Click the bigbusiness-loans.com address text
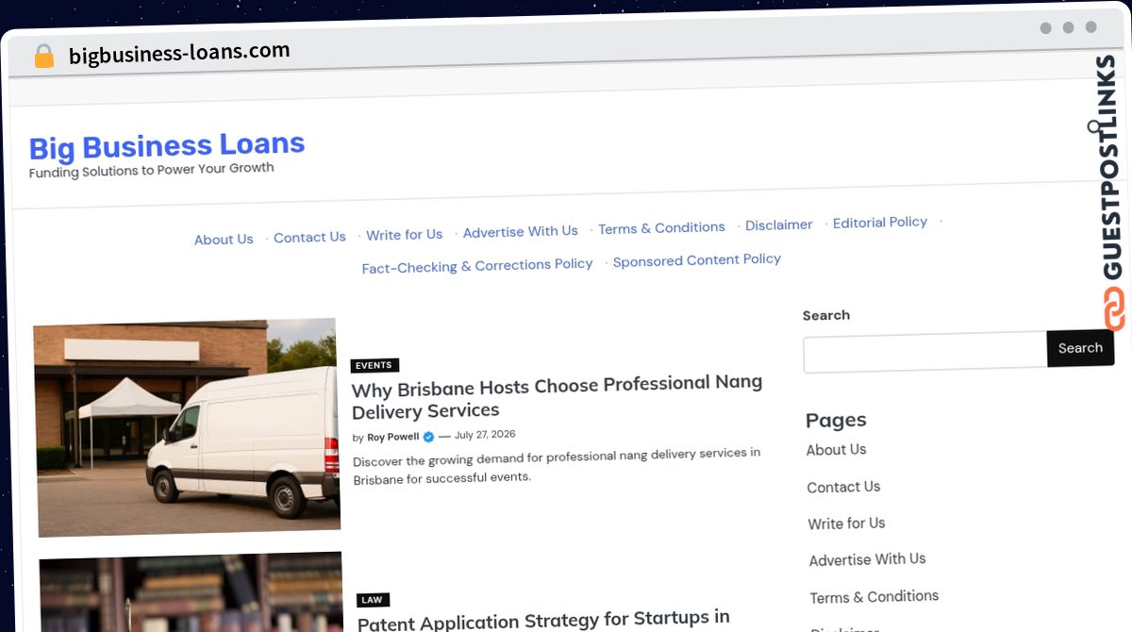 (179, 53)
